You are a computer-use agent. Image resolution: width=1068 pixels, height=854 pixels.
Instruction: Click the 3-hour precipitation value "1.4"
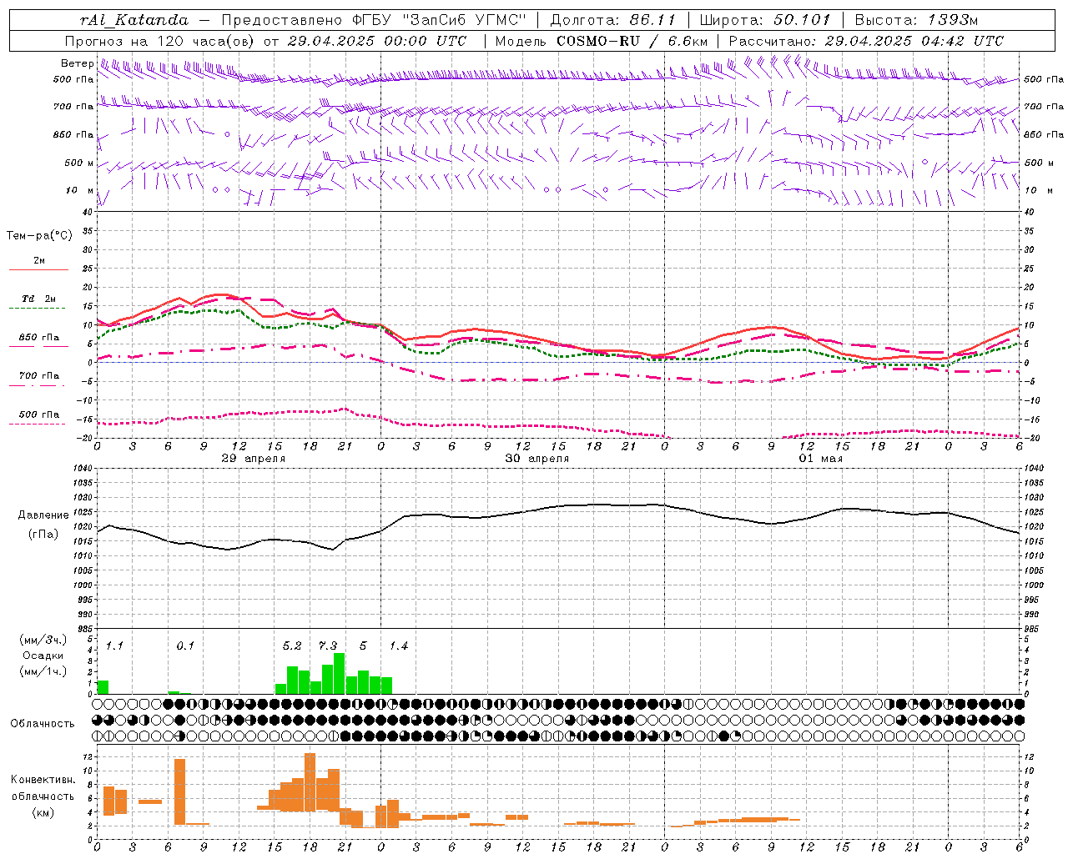point(399,646)
